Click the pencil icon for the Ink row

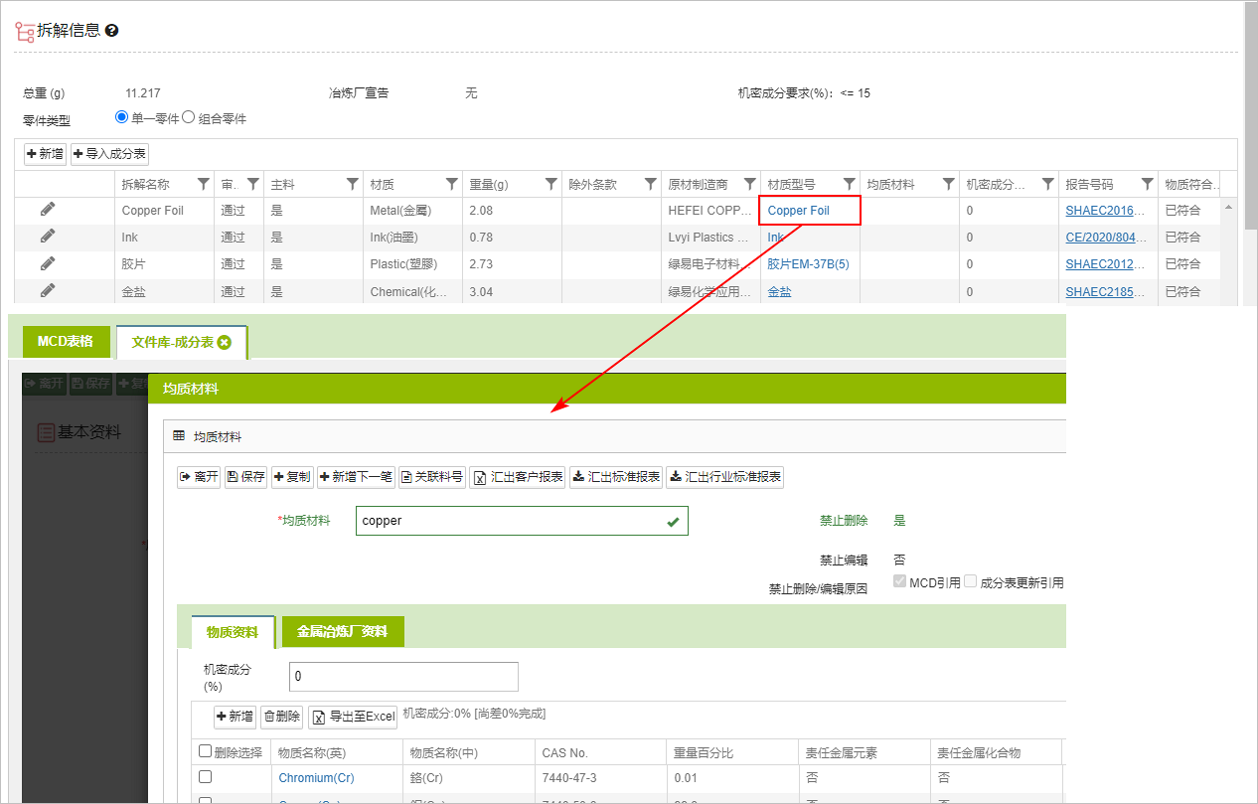pos(48,237)
